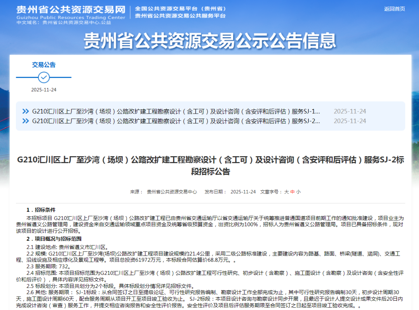Screen dimensions: 419x310
Task: Open the SJ-1 tender announcement in the list
Action: tap(176, 111)
